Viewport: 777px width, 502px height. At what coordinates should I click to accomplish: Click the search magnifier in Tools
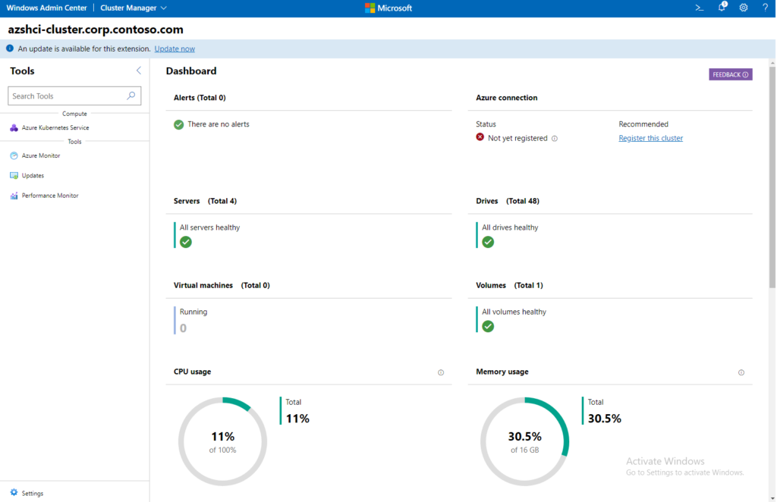coord(131,96)
